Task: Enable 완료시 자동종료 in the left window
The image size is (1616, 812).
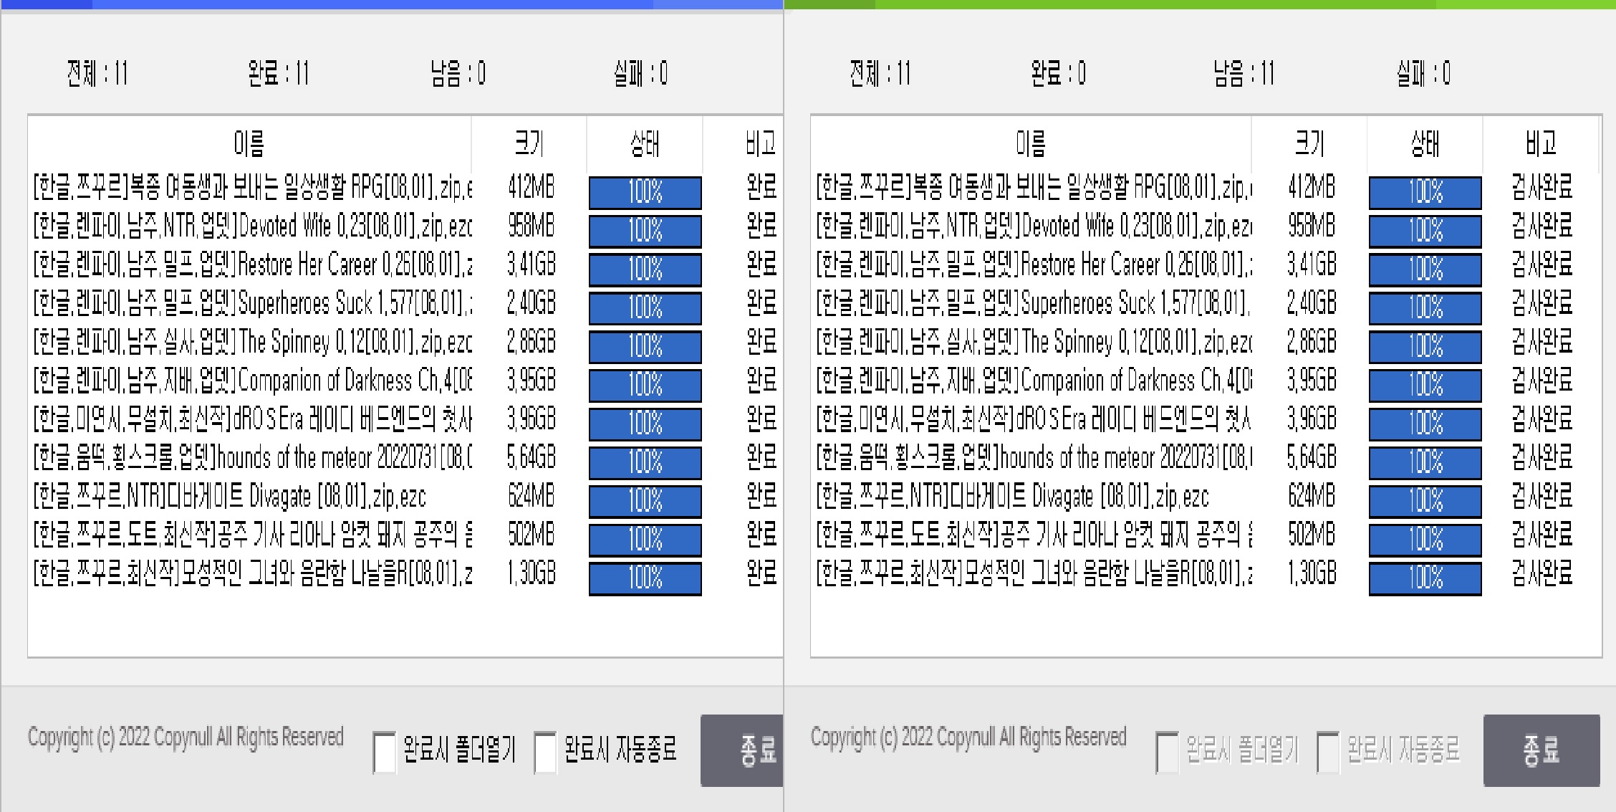Action: 545,750
